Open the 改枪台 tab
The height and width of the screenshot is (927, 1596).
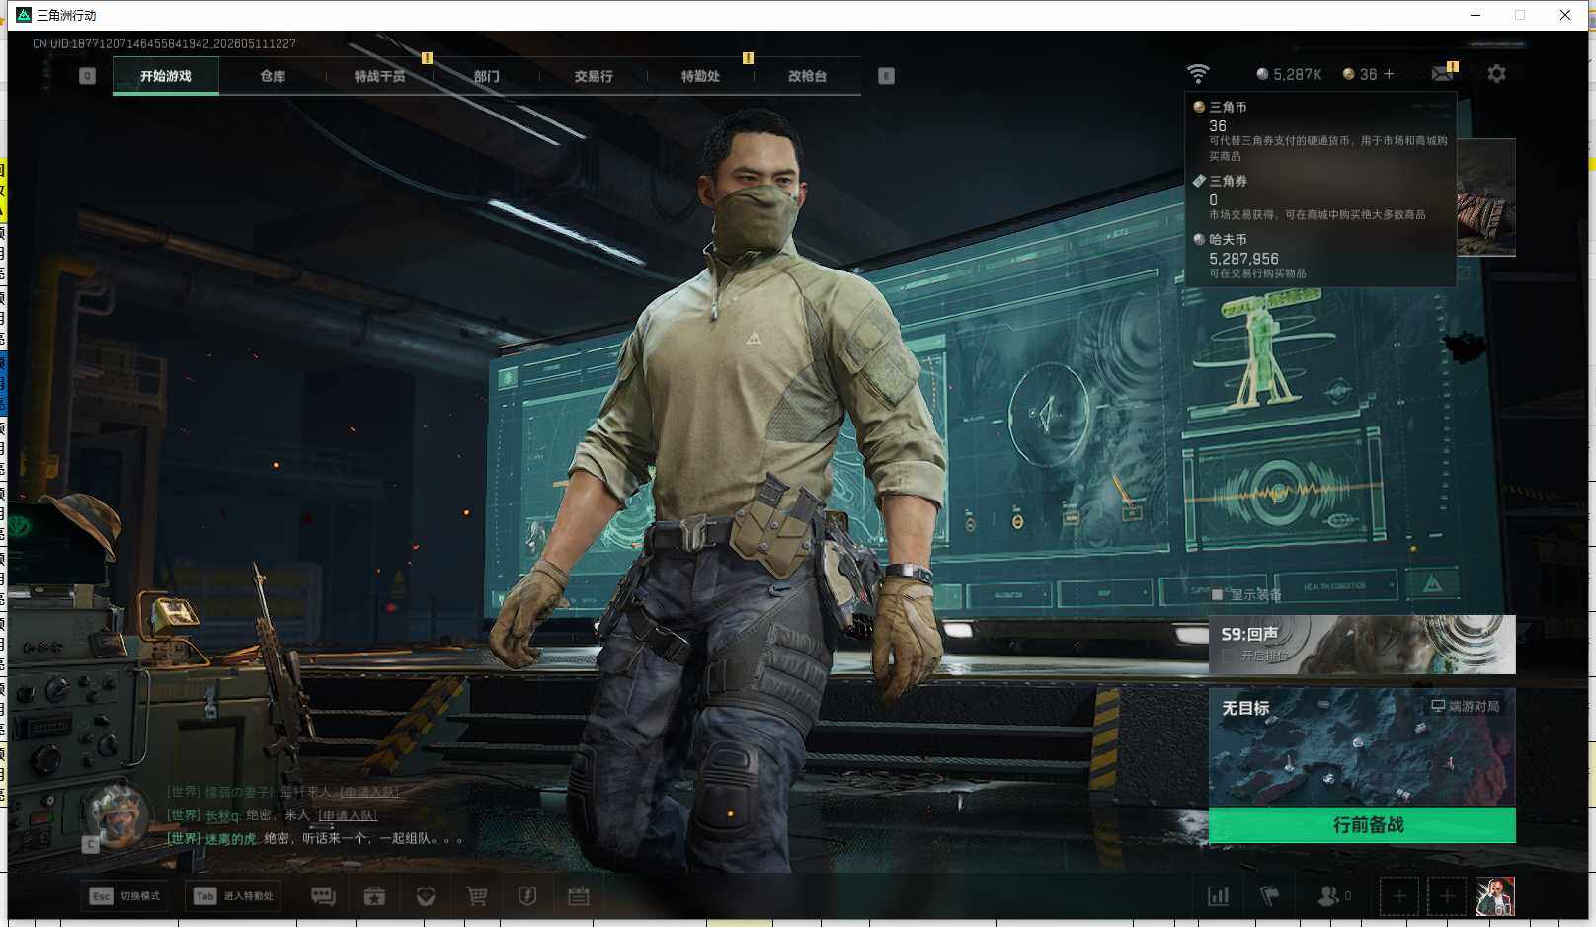coord(807,76)
